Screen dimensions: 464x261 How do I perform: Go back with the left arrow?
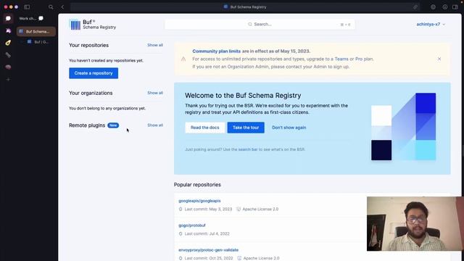pyautogui.click(x=62, y=7)
